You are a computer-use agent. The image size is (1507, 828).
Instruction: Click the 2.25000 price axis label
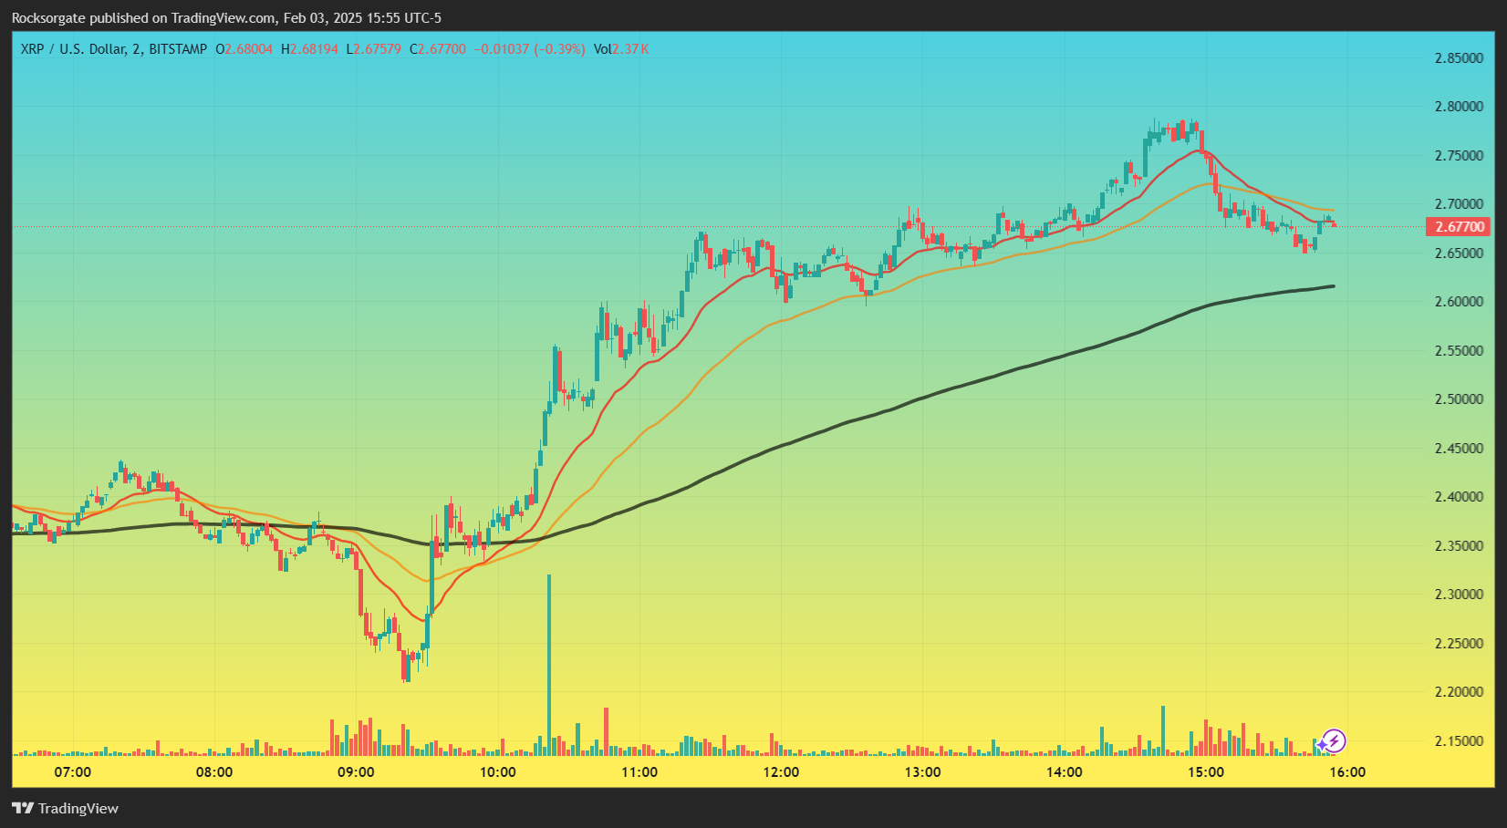(1460, 643)
